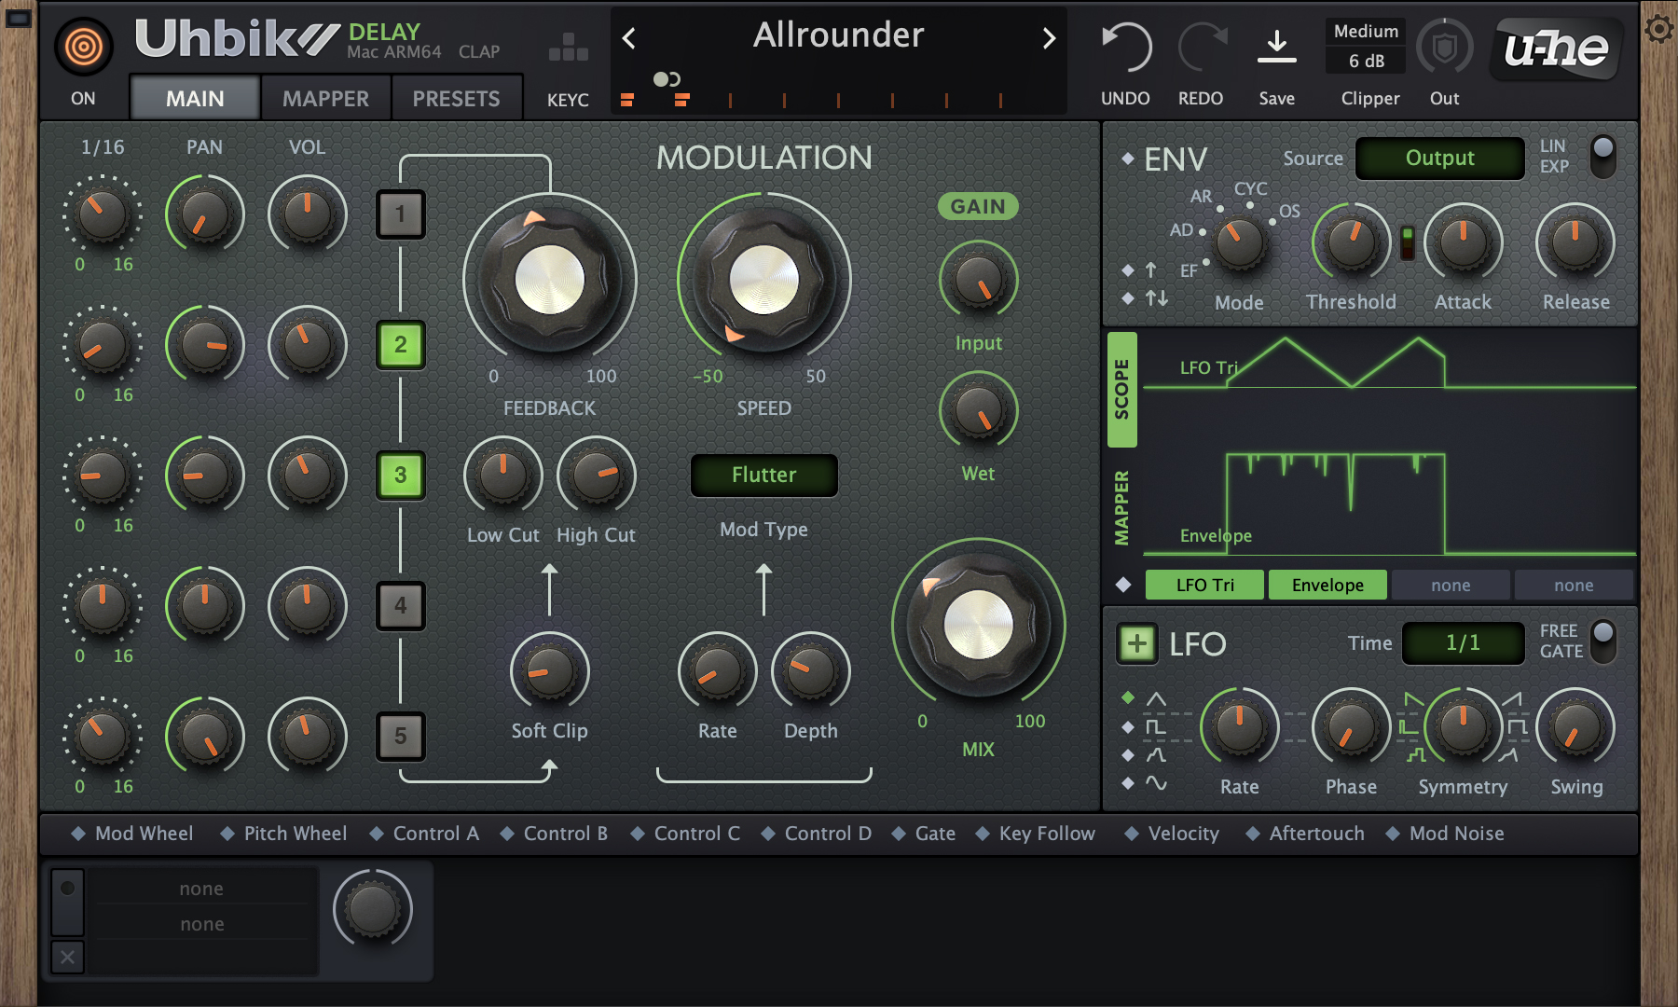Select the Envelope modulation slot button
Viewport: 1678px width, 1007px height.
click(x=1327, y=585)
